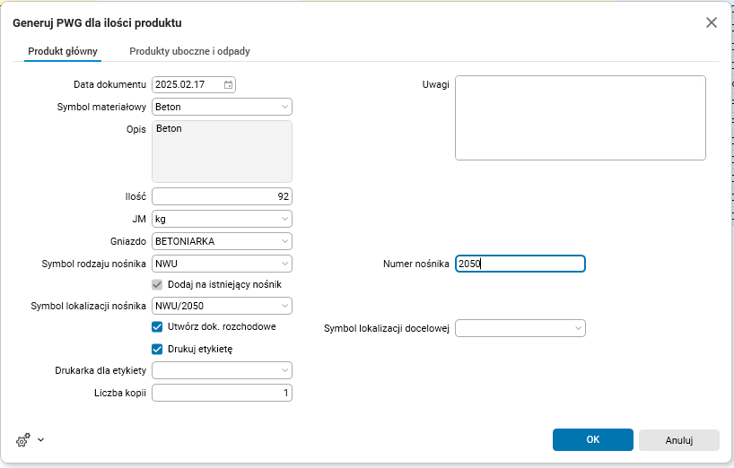
Task: Open the Gniazdo BETONIARKA dropdown
Action: click(x=284, y=241)
